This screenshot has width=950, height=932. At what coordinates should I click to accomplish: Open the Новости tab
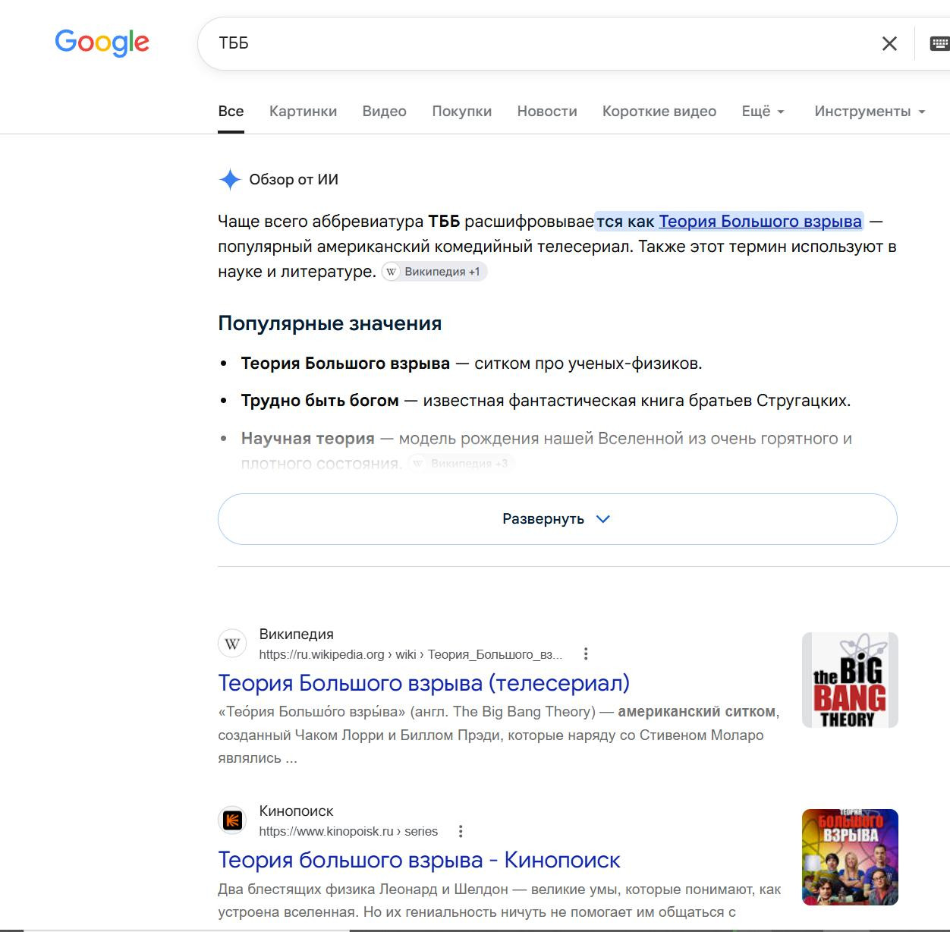[547, 112]
